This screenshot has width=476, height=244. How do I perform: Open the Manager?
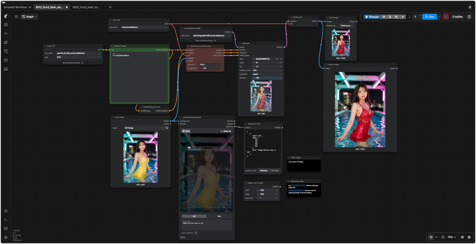click(372, 17)
